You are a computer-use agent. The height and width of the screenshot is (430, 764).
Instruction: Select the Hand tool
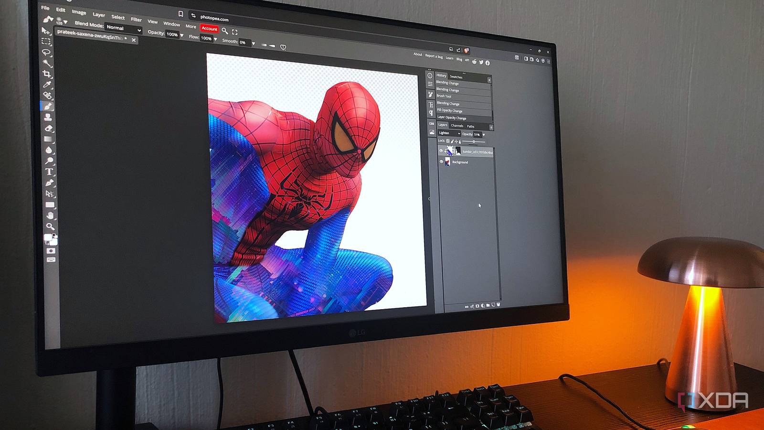tap(50, 215)
